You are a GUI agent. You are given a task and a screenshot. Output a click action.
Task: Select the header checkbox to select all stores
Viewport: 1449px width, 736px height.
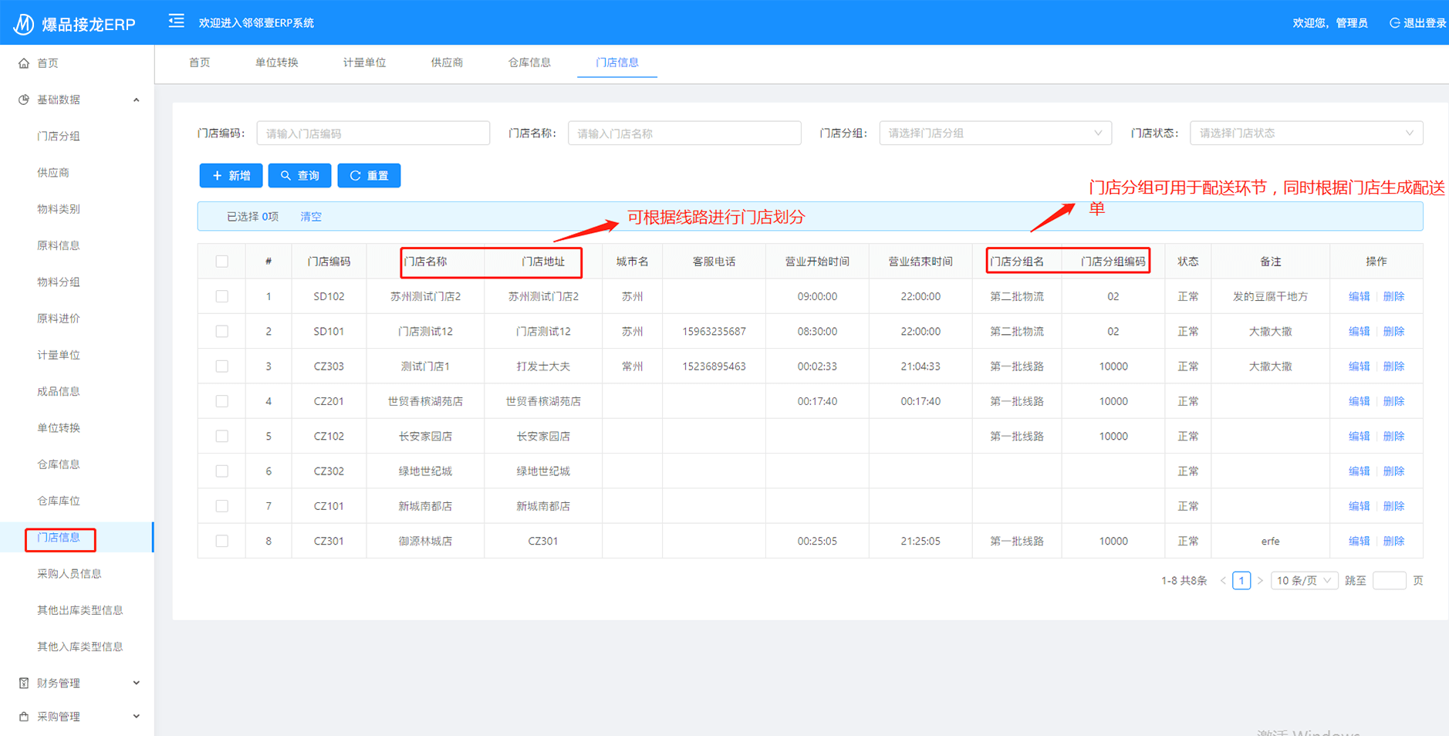(x=222, y=262)
